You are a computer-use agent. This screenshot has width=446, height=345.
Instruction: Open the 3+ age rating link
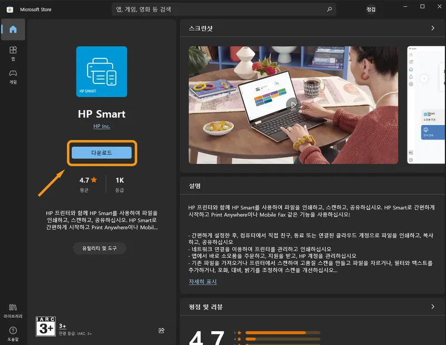point(62,326)
